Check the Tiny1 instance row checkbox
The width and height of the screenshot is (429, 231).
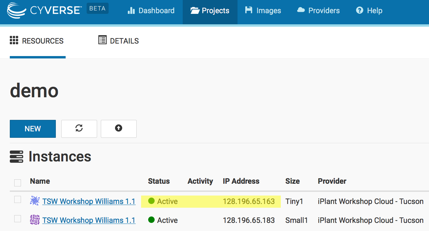point(18,200)
